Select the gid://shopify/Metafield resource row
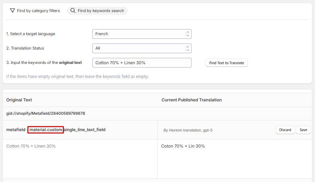Screen dimensions: 315x182 (x=45, y=113)
